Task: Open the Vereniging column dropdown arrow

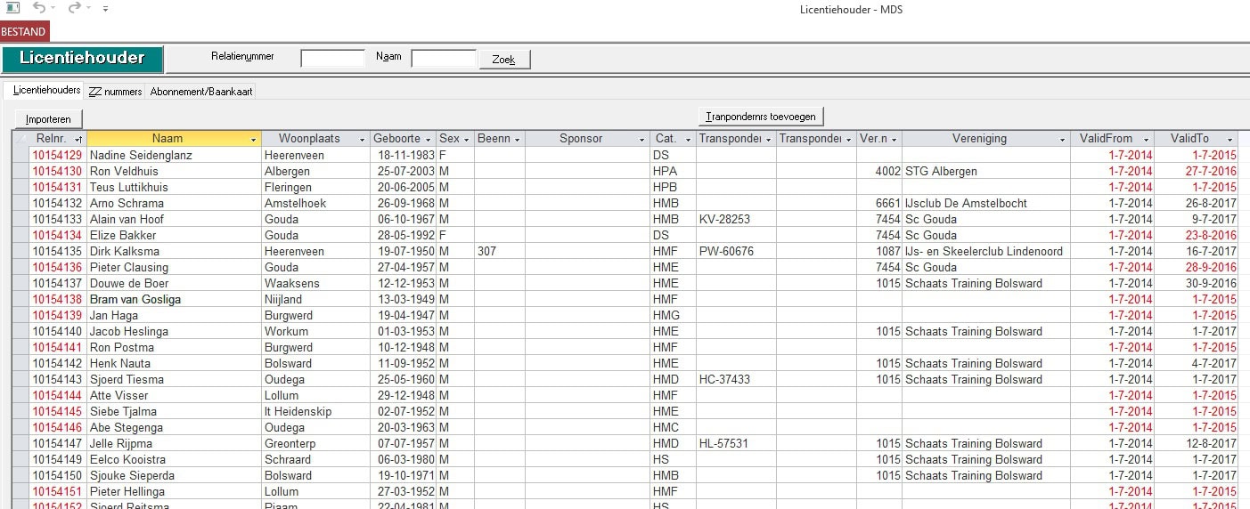Action: click(1062, 140)
